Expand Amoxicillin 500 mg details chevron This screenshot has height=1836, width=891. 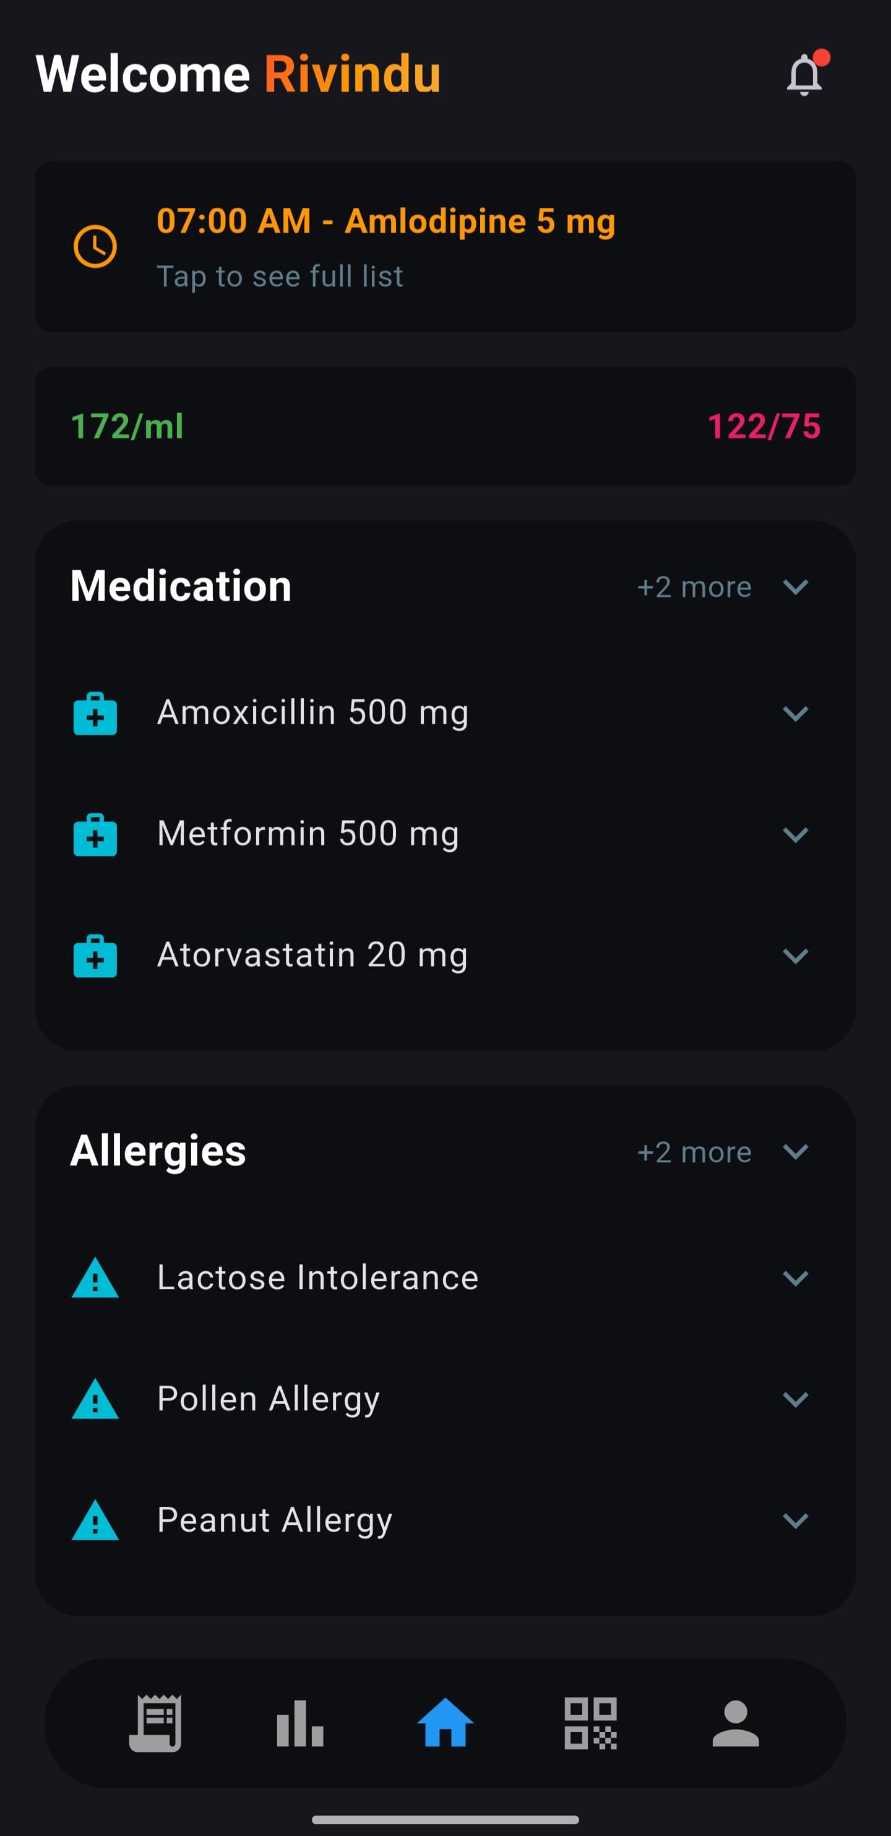click(796, 713)
